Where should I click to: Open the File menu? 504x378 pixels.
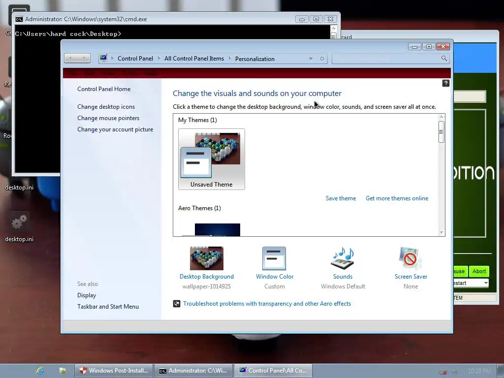tap(73, 73)
